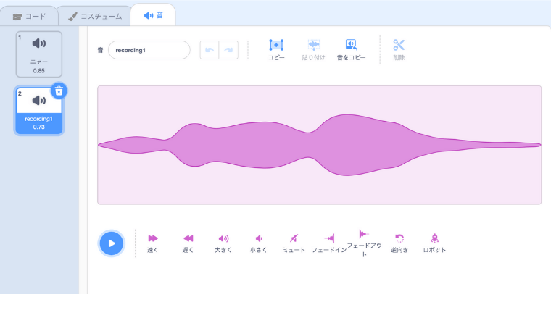Image resolution: width=551 pixels, height=310 pixels.
Task: Select the ニャー sound thumbnail
Action: coord(39,54)
